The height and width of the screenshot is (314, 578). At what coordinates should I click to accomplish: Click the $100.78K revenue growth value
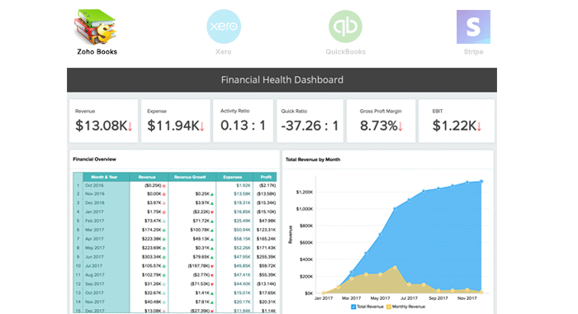[x=200, y=230]
